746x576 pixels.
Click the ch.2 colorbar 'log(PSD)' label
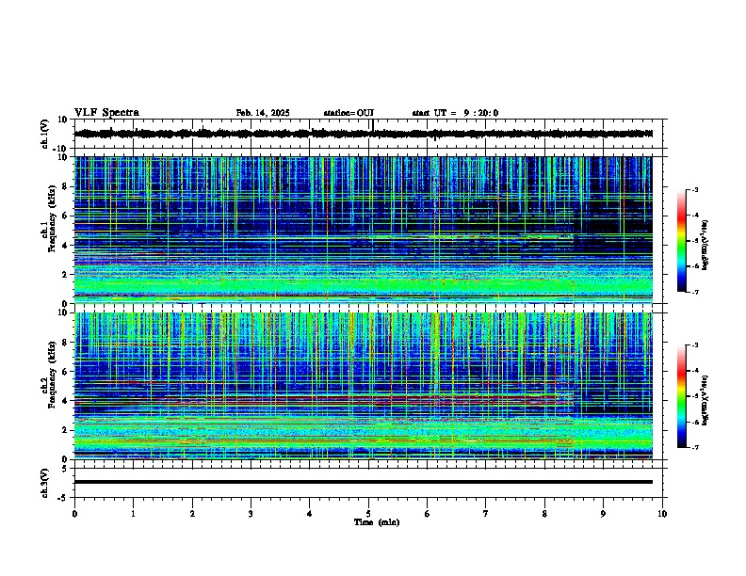tap(705, 400)
